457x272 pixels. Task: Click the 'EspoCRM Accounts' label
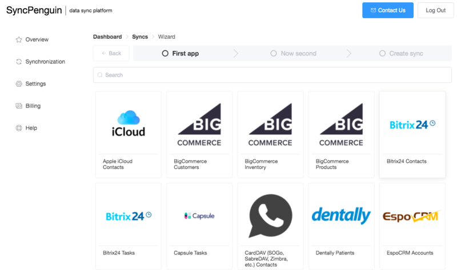[x=410, y=253]
